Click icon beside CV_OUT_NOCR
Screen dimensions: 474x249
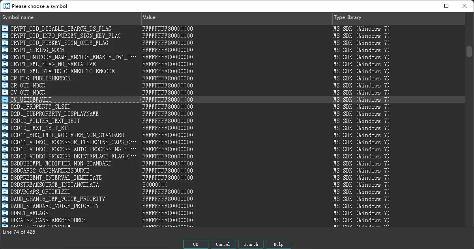point(5,93)
